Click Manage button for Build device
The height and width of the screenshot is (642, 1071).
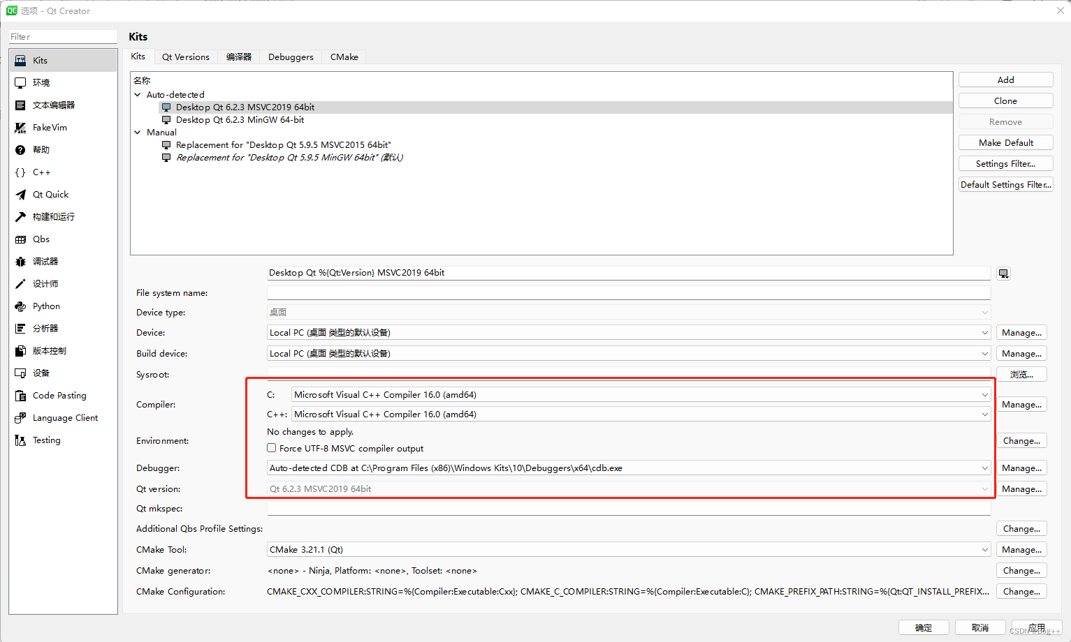(1021, 353)
